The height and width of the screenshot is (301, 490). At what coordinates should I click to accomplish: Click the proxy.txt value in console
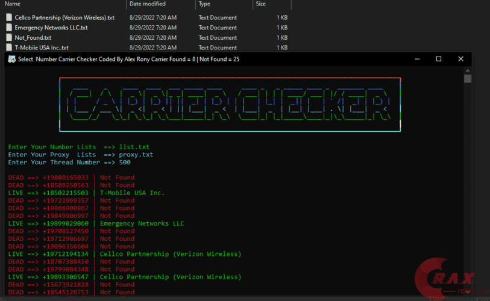coord(136,155)
